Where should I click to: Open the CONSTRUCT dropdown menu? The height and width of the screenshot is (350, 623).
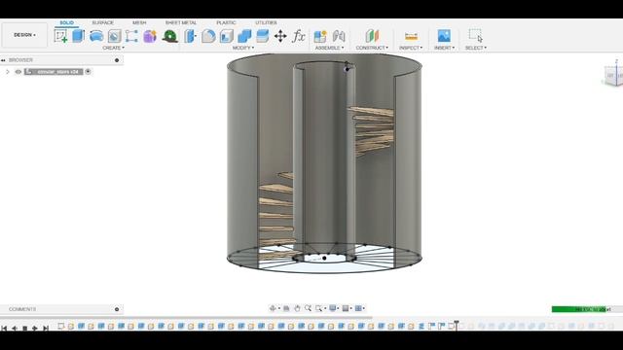(372, 48)
